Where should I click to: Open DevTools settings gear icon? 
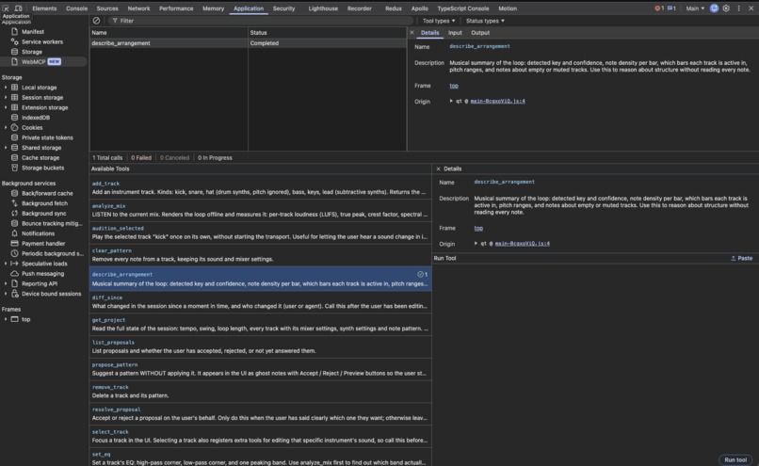point(726,8)
